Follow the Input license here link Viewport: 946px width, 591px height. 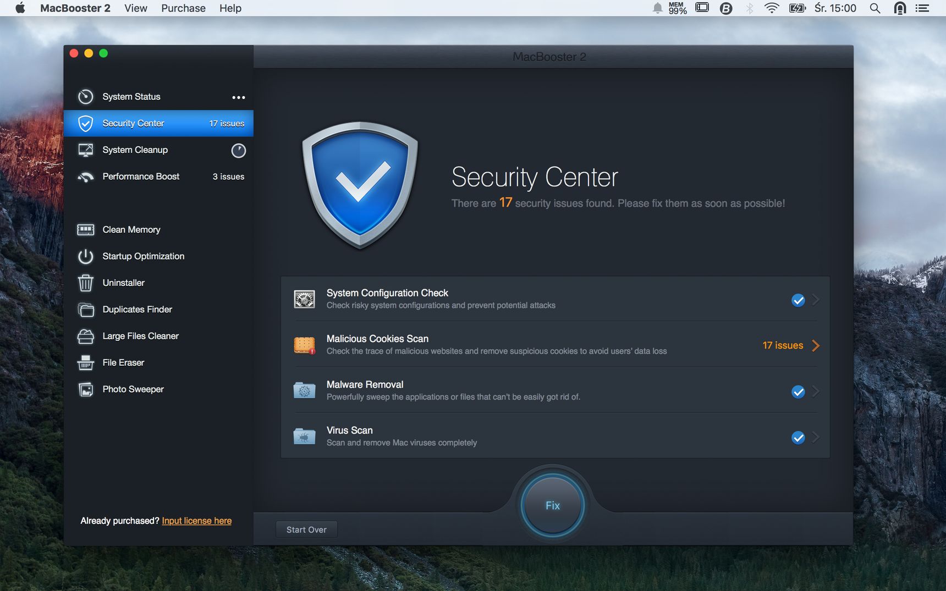pyautogui.click(x=197, y=521)
